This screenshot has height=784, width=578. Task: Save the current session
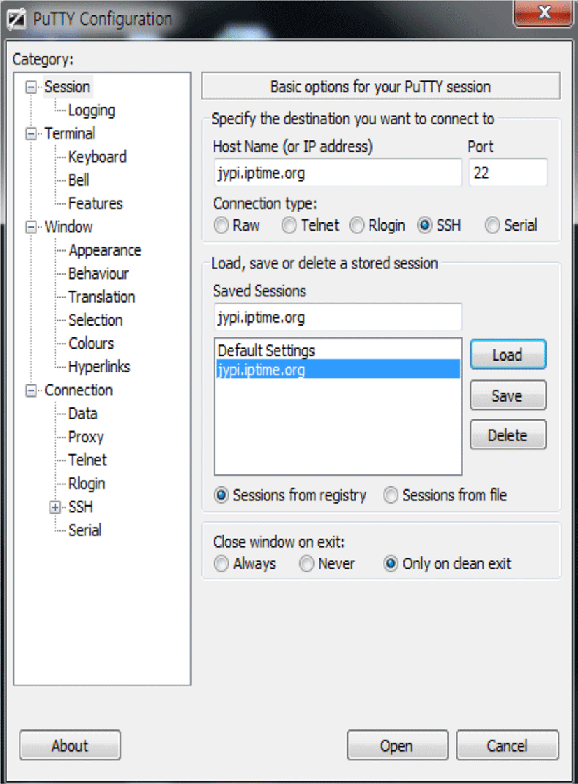508,395
